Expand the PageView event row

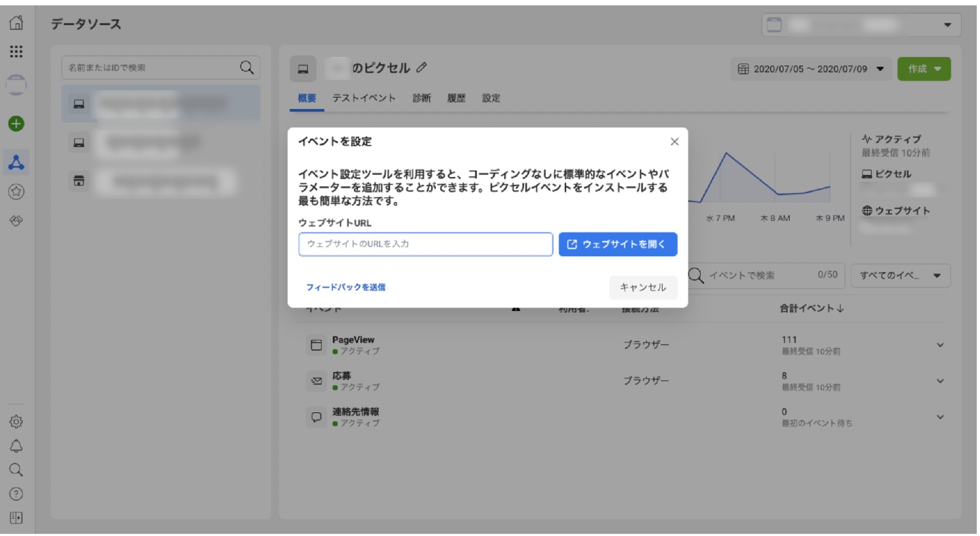coord(940,345)
